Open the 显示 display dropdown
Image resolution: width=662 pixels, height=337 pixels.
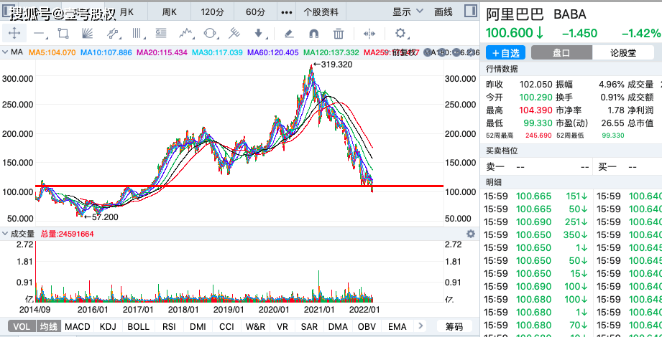click(408, 11)
